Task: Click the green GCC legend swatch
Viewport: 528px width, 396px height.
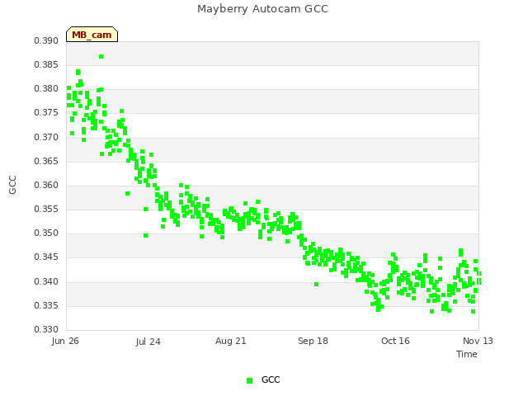Action: [x=249, y=380]
